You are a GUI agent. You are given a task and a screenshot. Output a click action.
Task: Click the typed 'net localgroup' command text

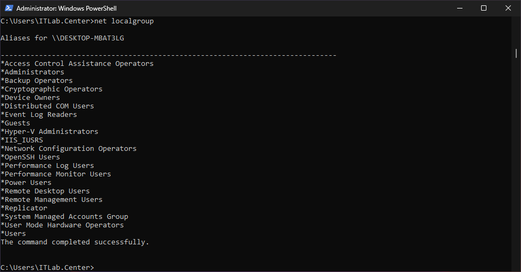[x=124, y=21]
